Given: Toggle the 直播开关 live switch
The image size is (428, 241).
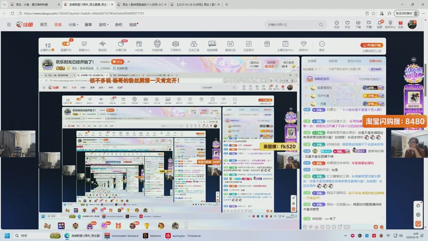Looking at the screenshot, I should [66, 44].
